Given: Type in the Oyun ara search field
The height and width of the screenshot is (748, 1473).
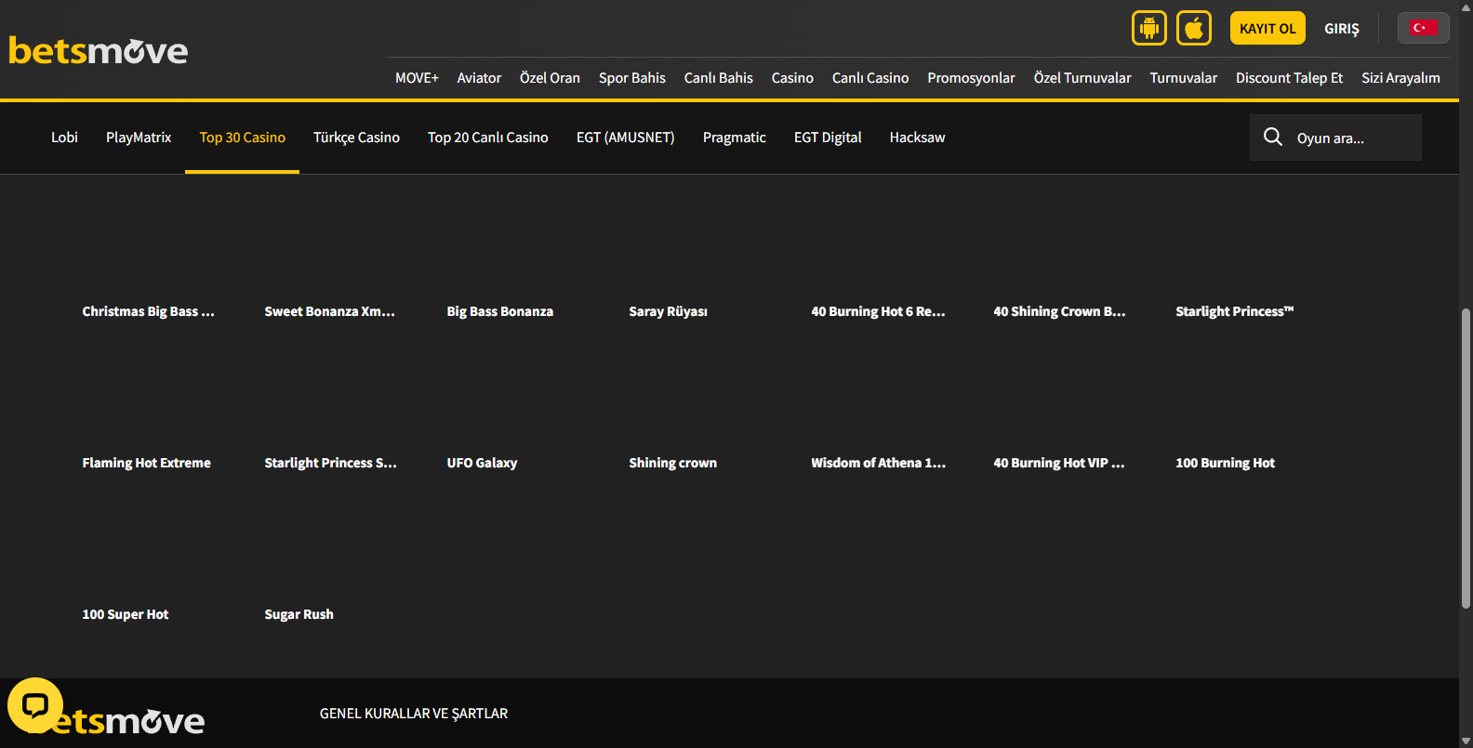Looking at the screenshot, I should coord(1353,138).
